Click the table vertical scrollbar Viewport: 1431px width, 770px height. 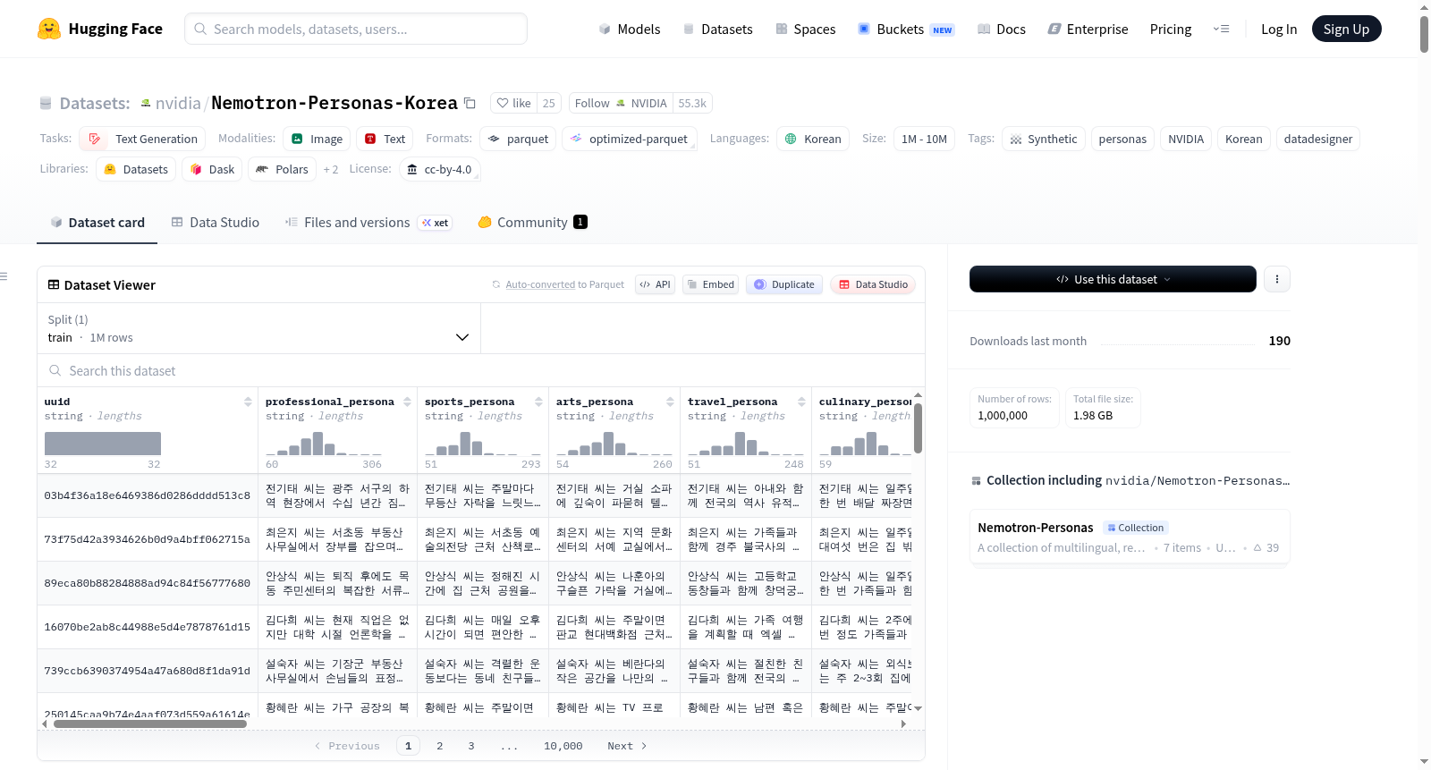918,428
